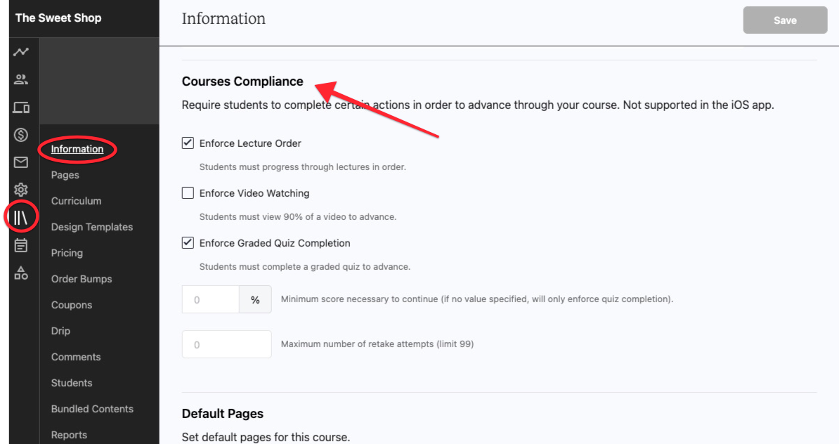Click the percent sign addon
The width and height of the screenshot is (839, 444).
pyautogui.click(x=255, y=299)
